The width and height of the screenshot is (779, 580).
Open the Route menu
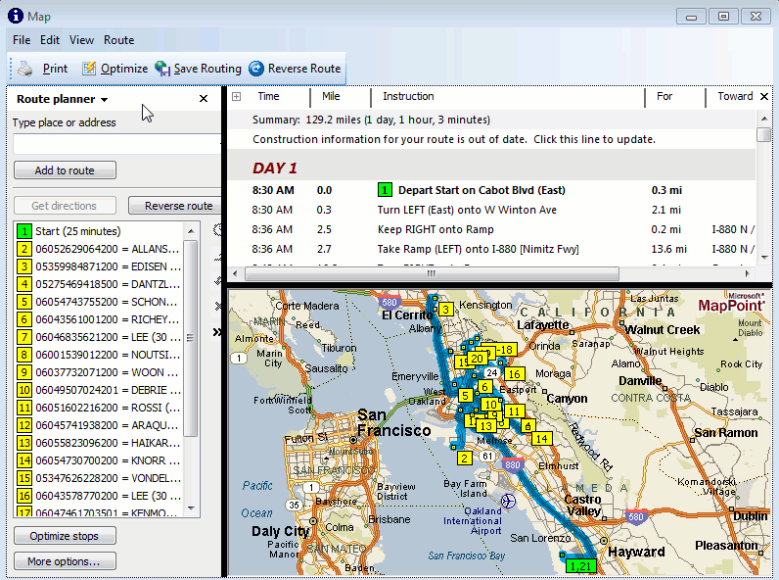pos(118,40)
